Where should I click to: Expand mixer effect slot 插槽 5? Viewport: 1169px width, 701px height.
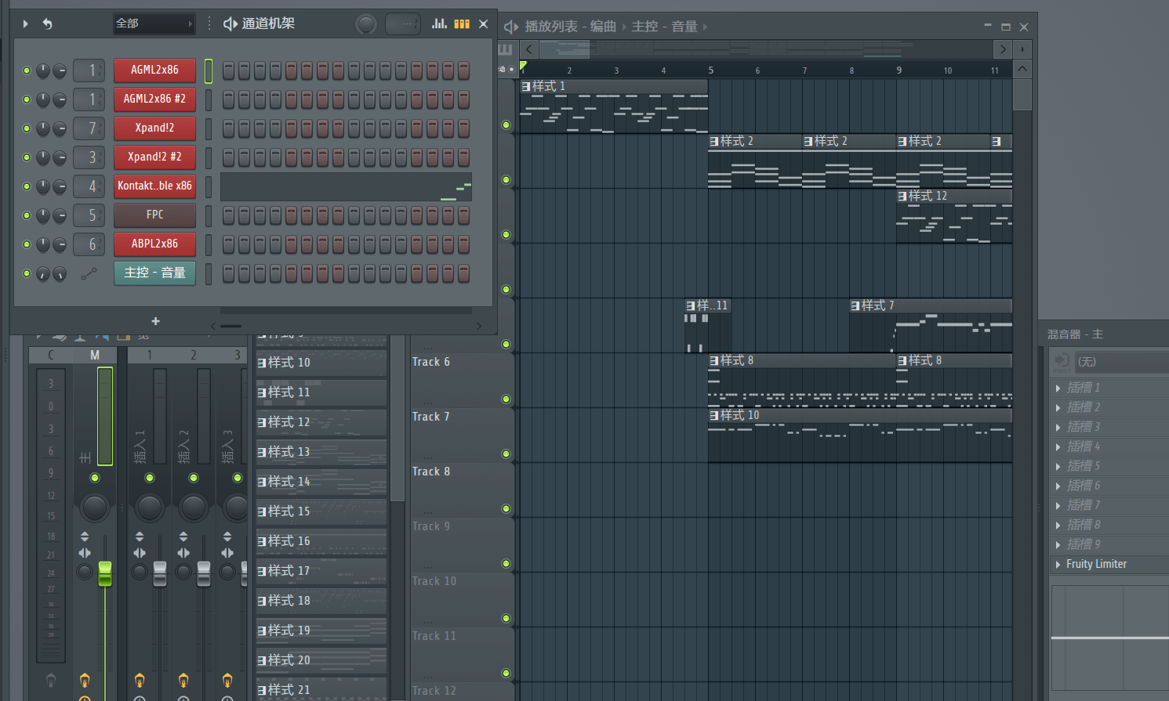(1058, 466)
